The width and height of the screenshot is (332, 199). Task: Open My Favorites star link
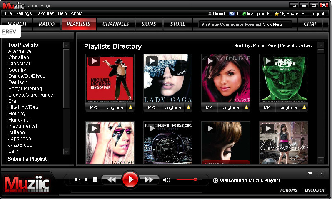point(290,14)
